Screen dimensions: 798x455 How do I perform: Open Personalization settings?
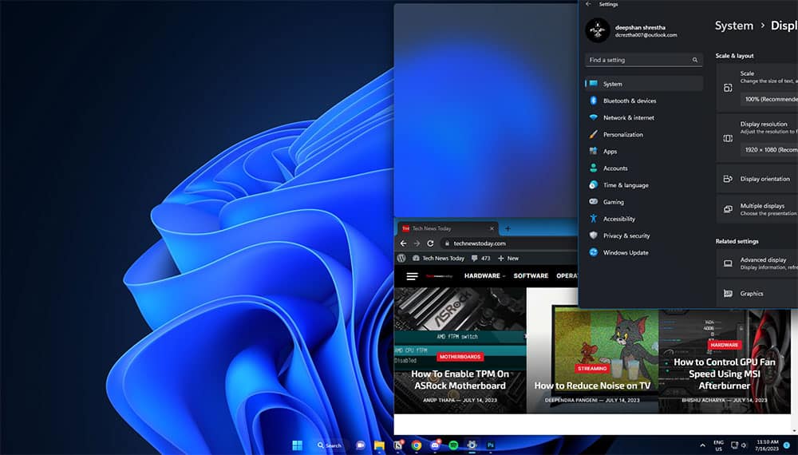(644, 134)
